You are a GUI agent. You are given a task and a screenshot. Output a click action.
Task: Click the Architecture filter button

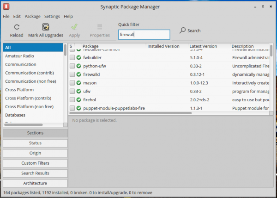(35, 183)
